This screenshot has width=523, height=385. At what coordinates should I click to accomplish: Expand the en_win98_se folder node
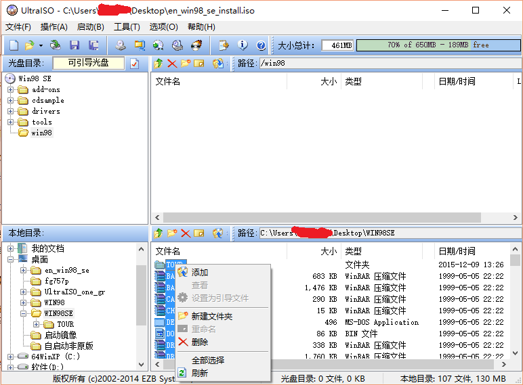23,270
